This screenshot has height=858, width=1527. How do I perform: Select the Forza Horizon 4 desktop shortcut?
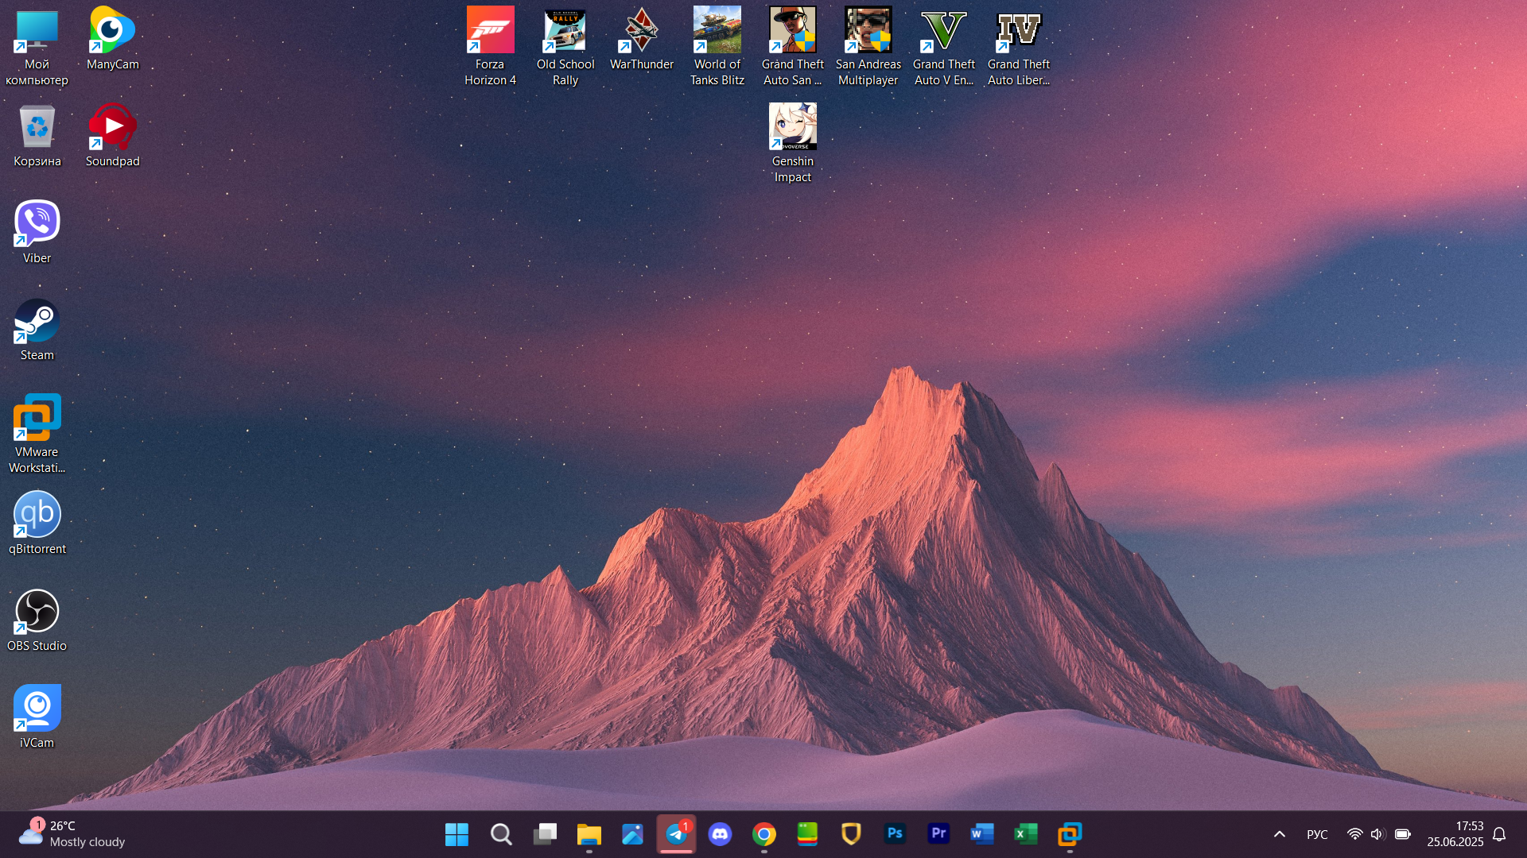490,32
